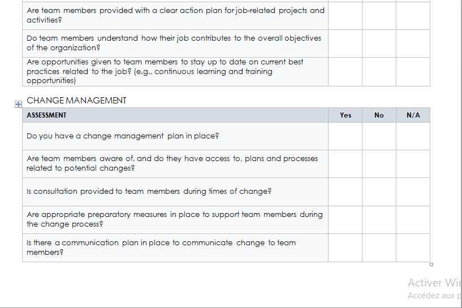This screenshot has height=308, width=462.
Task: Mark Yes for appropriate preparatory measures question
Action: coord(346,220)
